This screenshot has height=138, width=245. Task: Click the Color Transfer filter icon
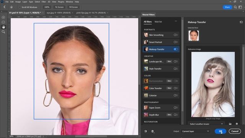click(146, 88)
